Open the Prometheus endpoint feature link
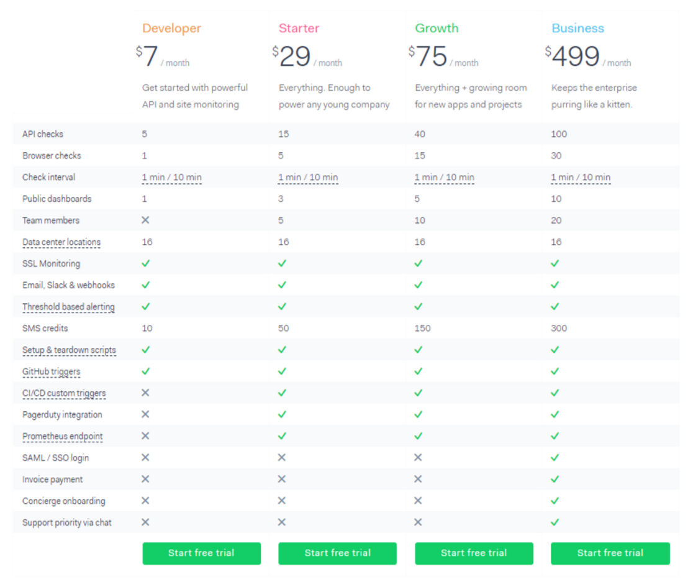 (62, 436)
